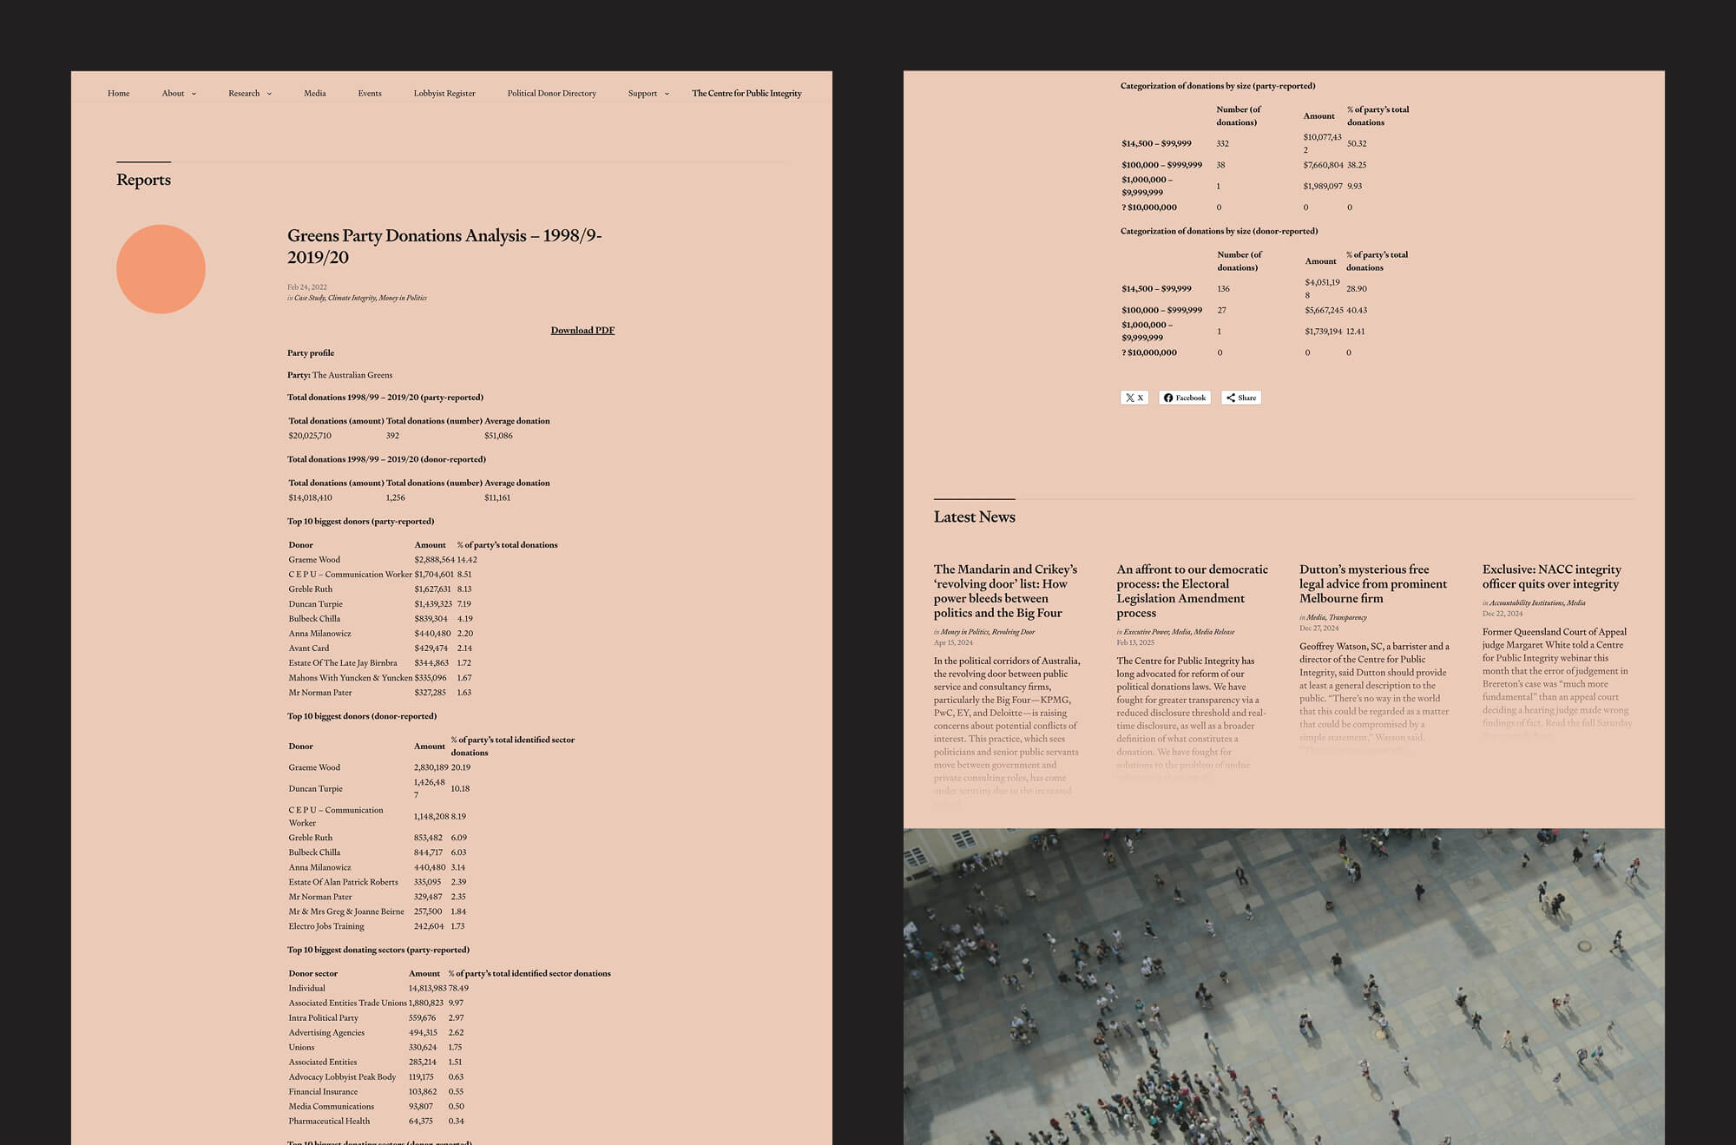Click The Centre for Public Integrity logo text
This screenshot has height=1145, width=1736.
click(x=746, y=93)
